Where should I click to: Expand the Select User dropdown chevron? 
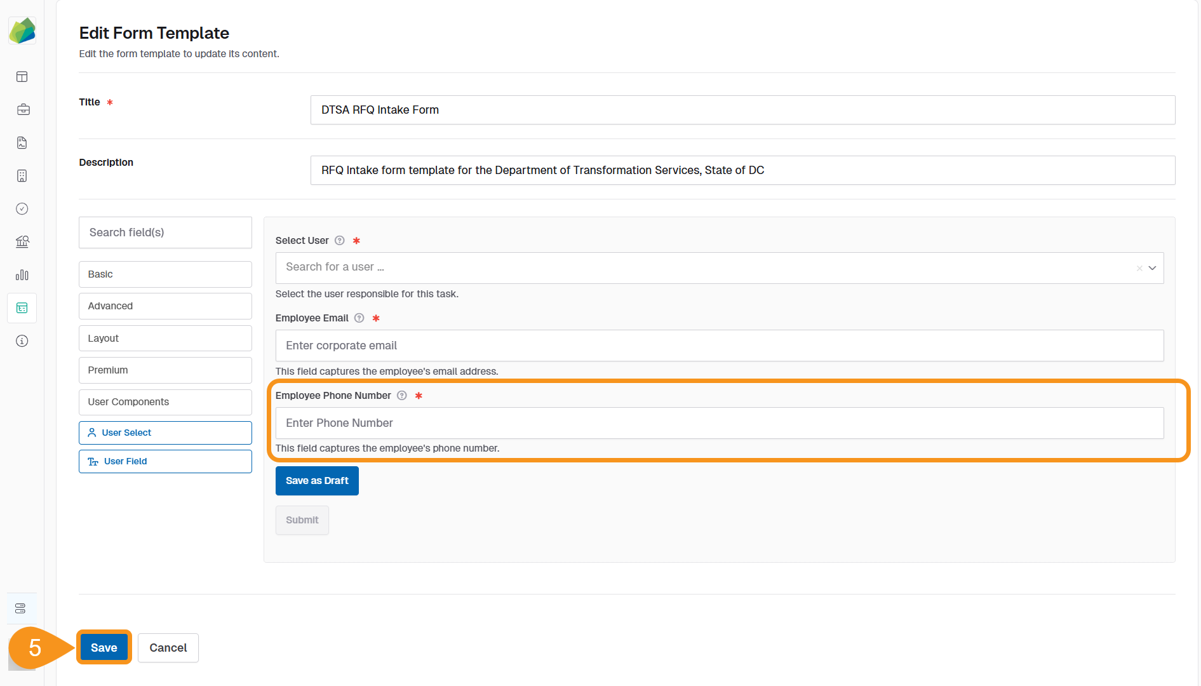pos(1152,268)
